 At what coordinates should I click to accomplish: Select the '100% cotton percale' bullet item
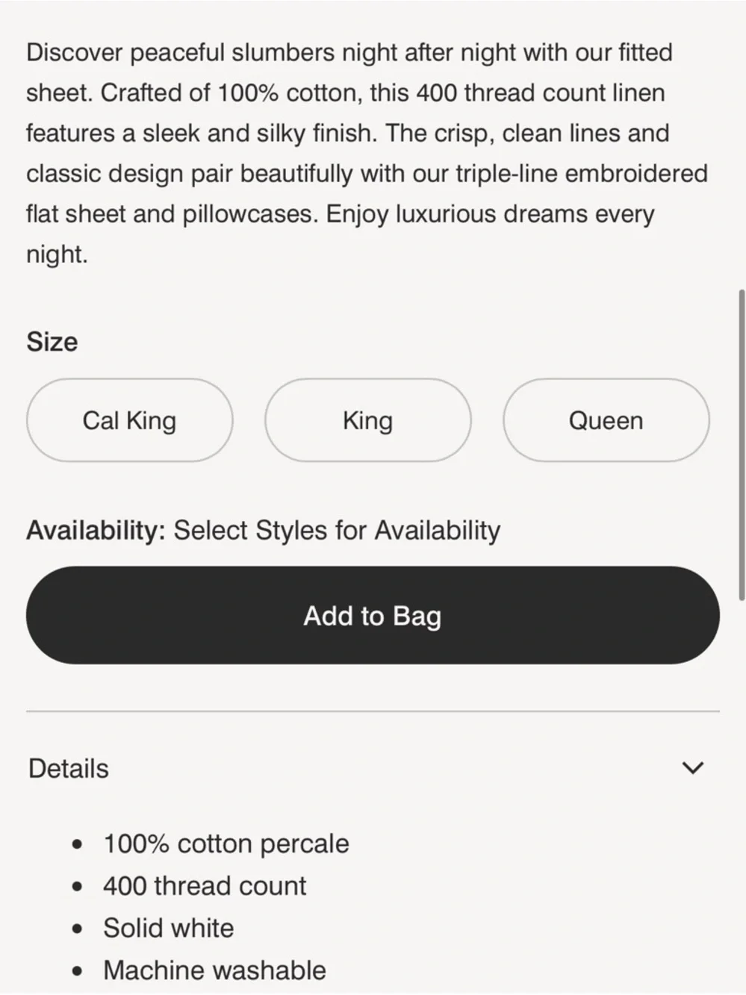[226, 843]
